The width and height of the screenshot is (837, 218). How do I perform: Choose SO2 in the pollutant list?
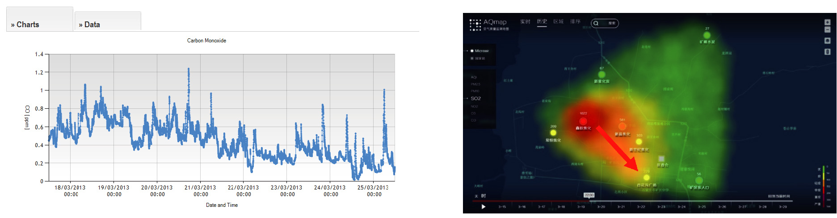coord(475,99)
